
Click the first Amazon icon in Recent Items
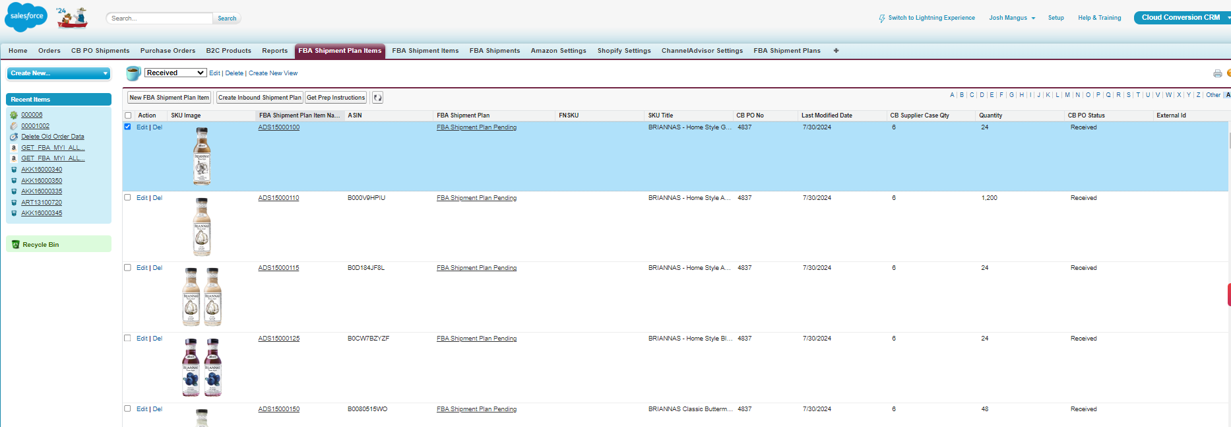pos(14,148)
